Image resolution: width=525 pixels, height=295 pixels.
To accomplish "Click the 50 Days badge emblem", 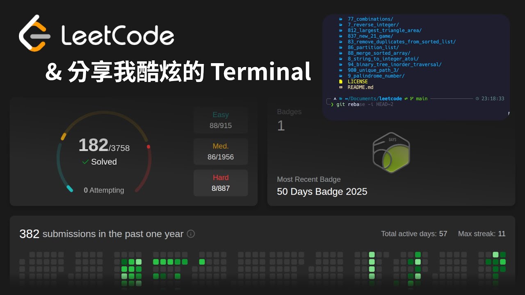I will [391, 152].
